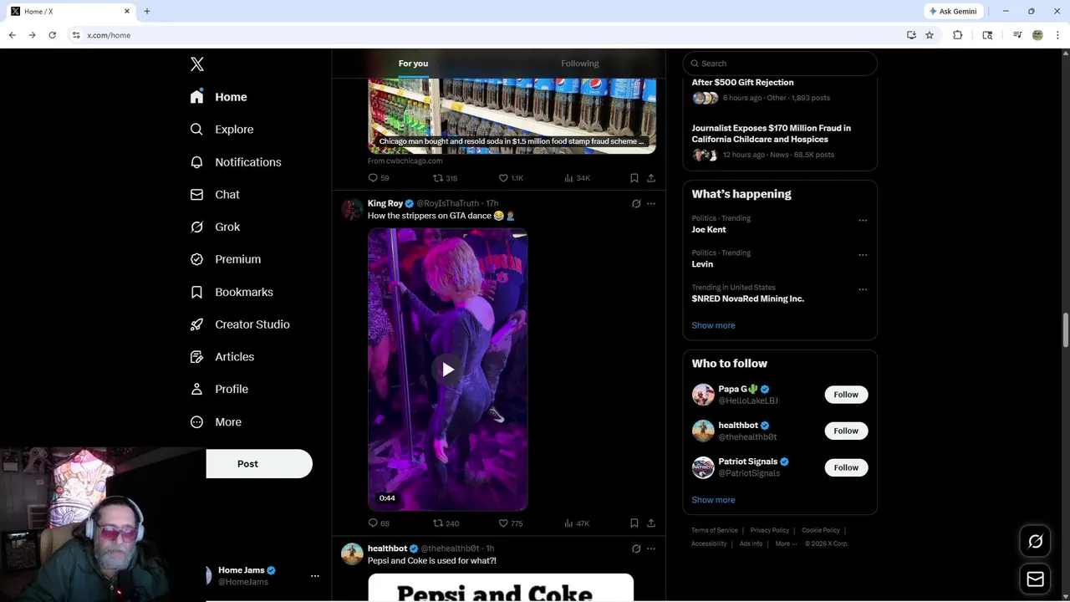The image size is (1070, 602).
Task: Open more options for Levin trend
Action: [863, 255]
